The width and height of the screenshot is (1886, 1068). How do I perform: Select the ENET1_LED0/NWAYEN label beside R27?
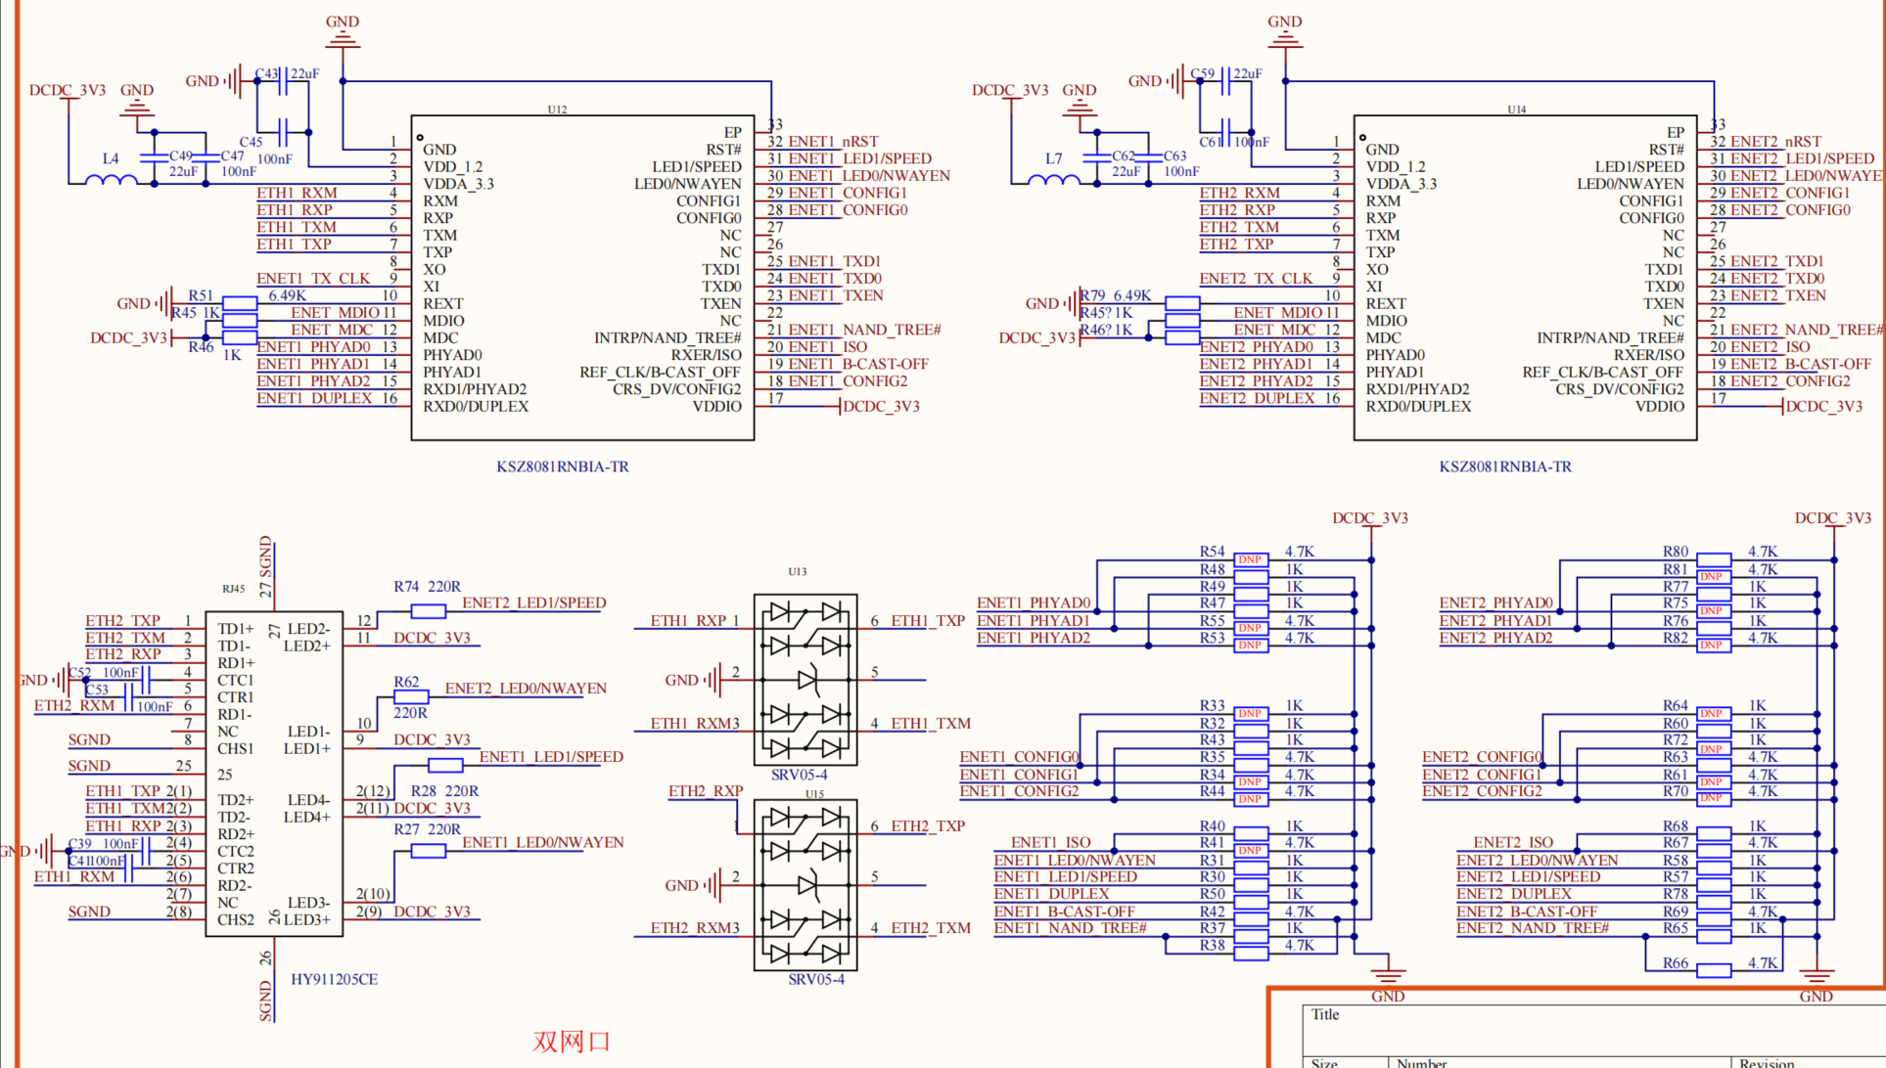pyautogui.click(x=543, y=843)
